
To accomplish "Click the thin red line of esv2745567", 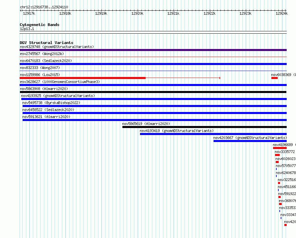I will [153, 57].
